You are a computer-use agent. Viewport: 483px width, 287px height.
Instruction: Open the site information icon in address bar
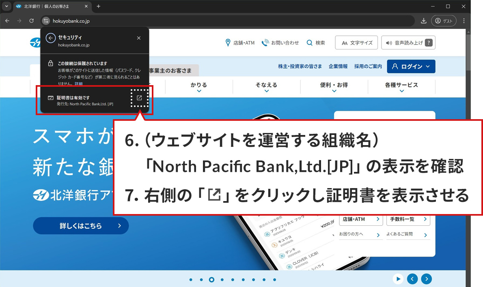coord(46,21)
